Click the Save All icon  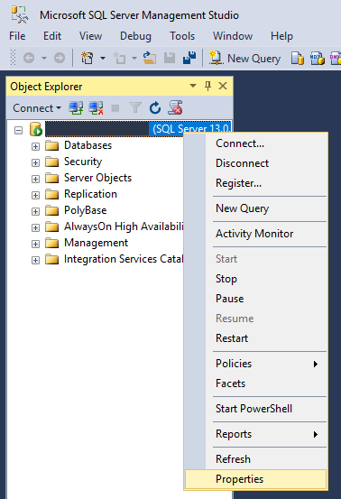(189, 59)
